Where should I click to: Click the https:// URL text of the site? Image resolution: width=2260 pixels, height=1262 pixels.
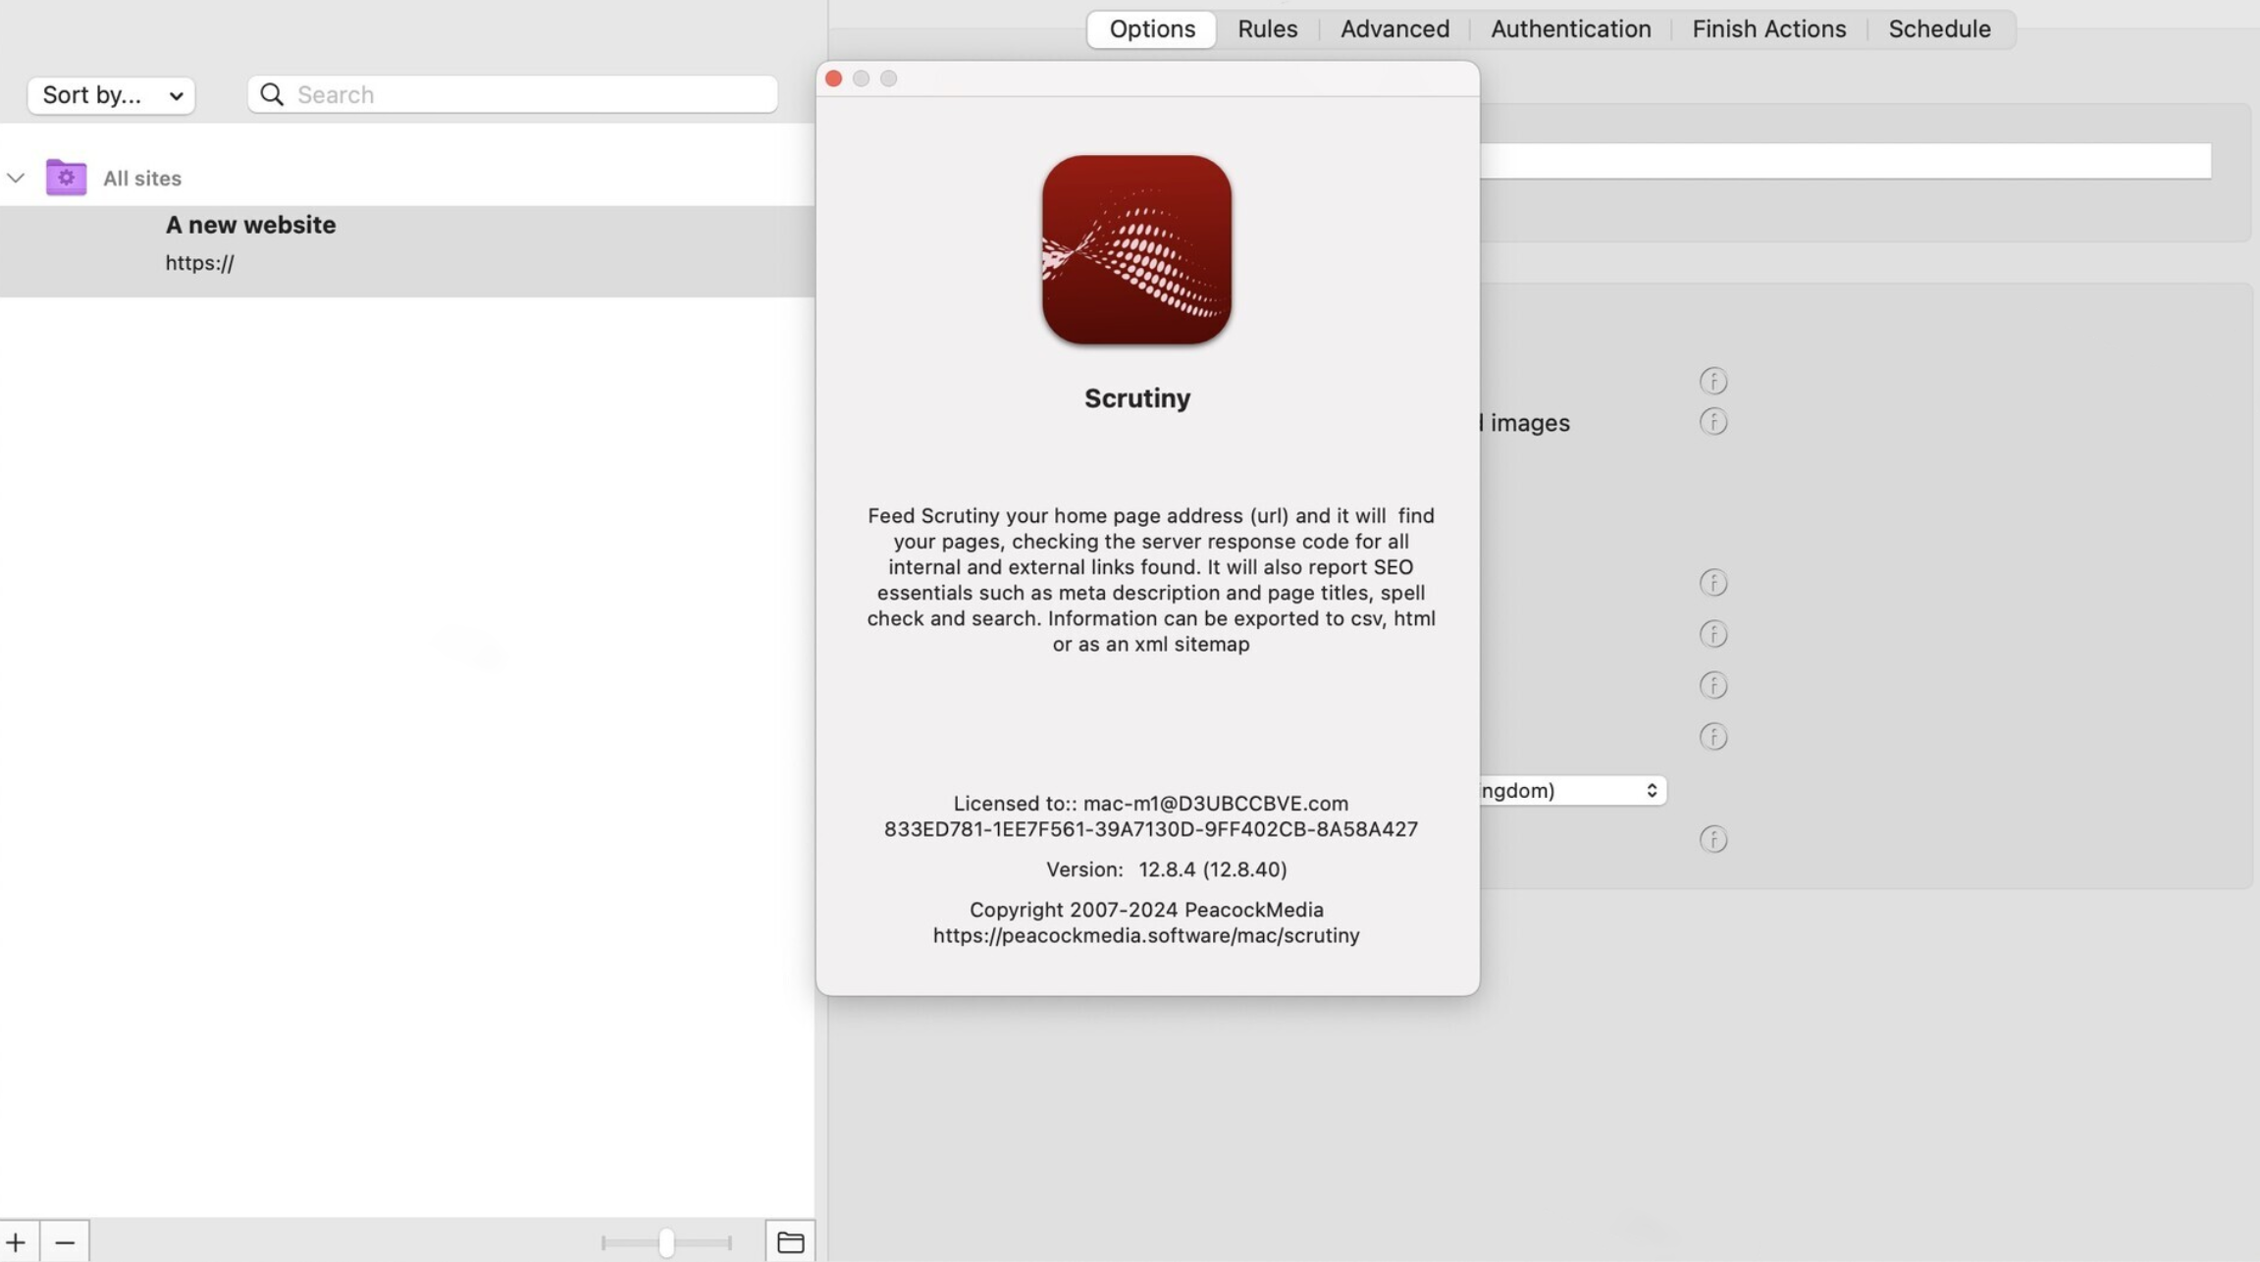click(x=199, y=263)
